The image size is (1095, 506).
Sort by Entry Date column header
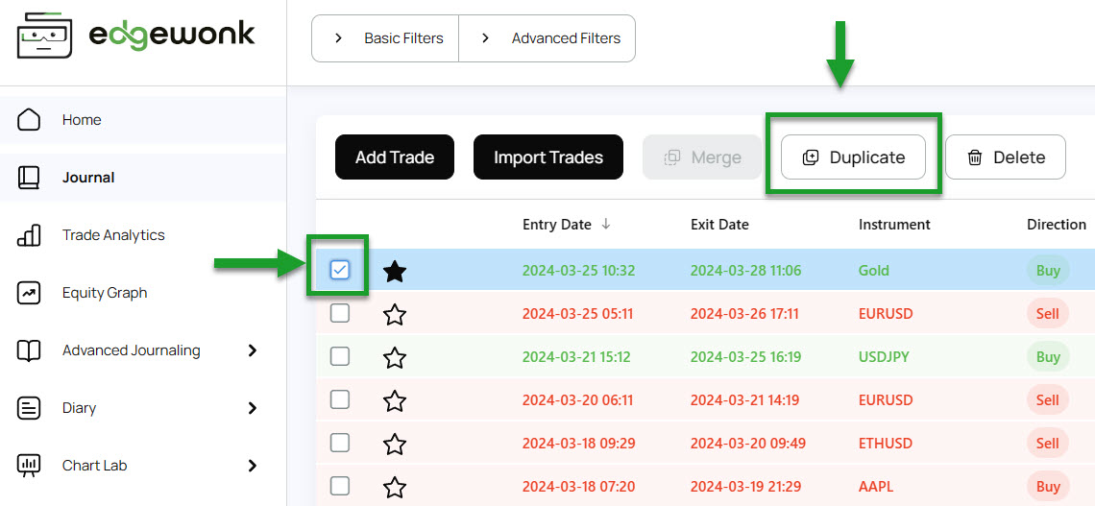point(556,224)
